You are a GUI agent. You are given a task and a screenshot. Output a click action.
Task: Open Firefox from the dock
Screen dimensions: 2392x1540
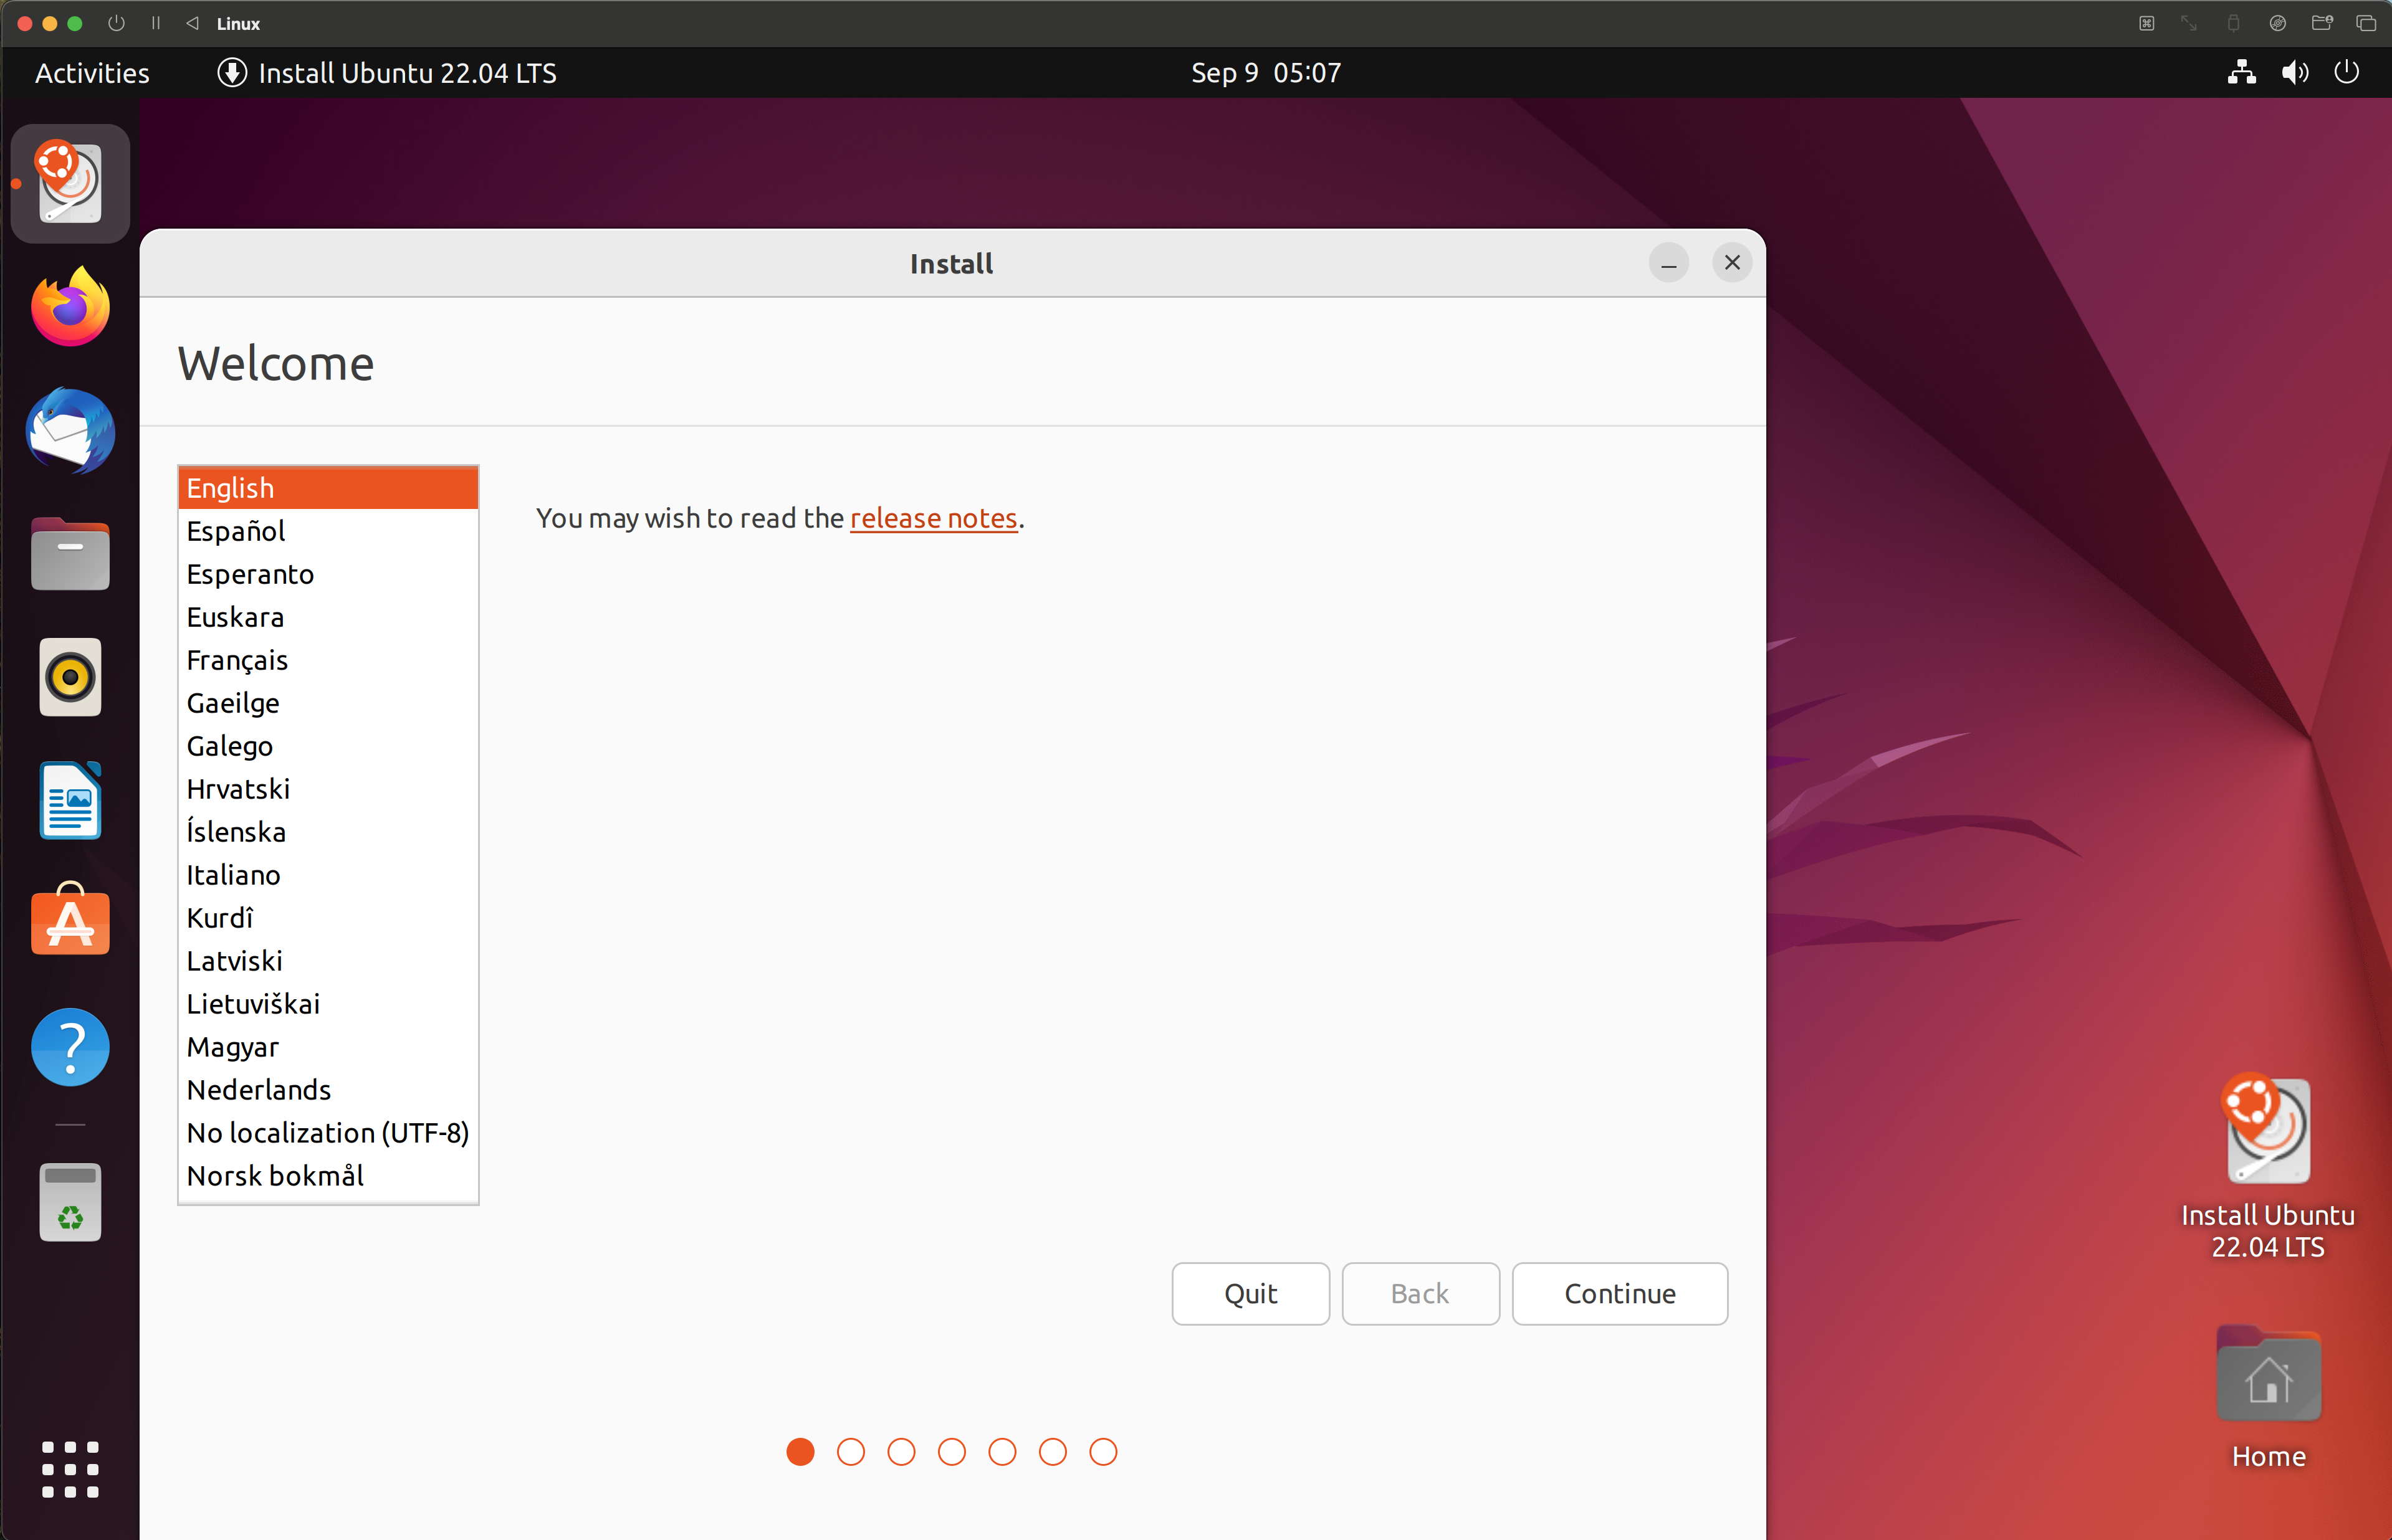coord(70,307)
